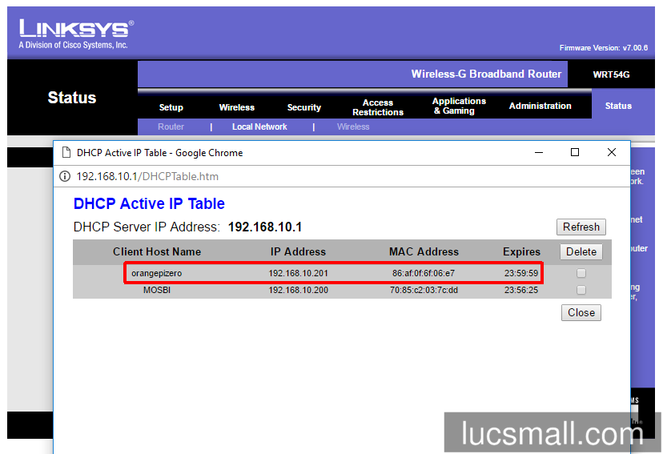Refresh the DHCP table

click(x=581, y=227)
